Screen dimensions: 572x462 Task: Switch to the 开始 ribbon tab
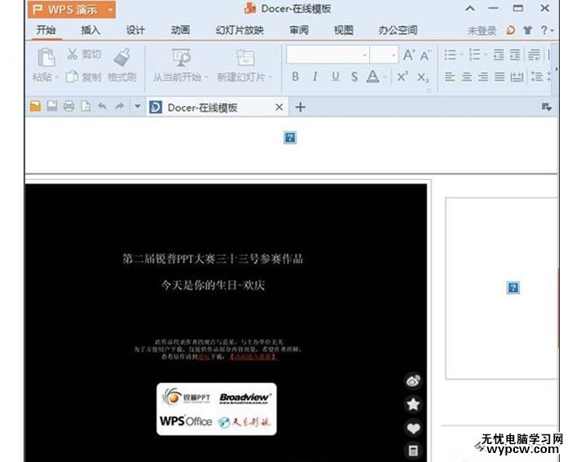(x=46, y=30)
